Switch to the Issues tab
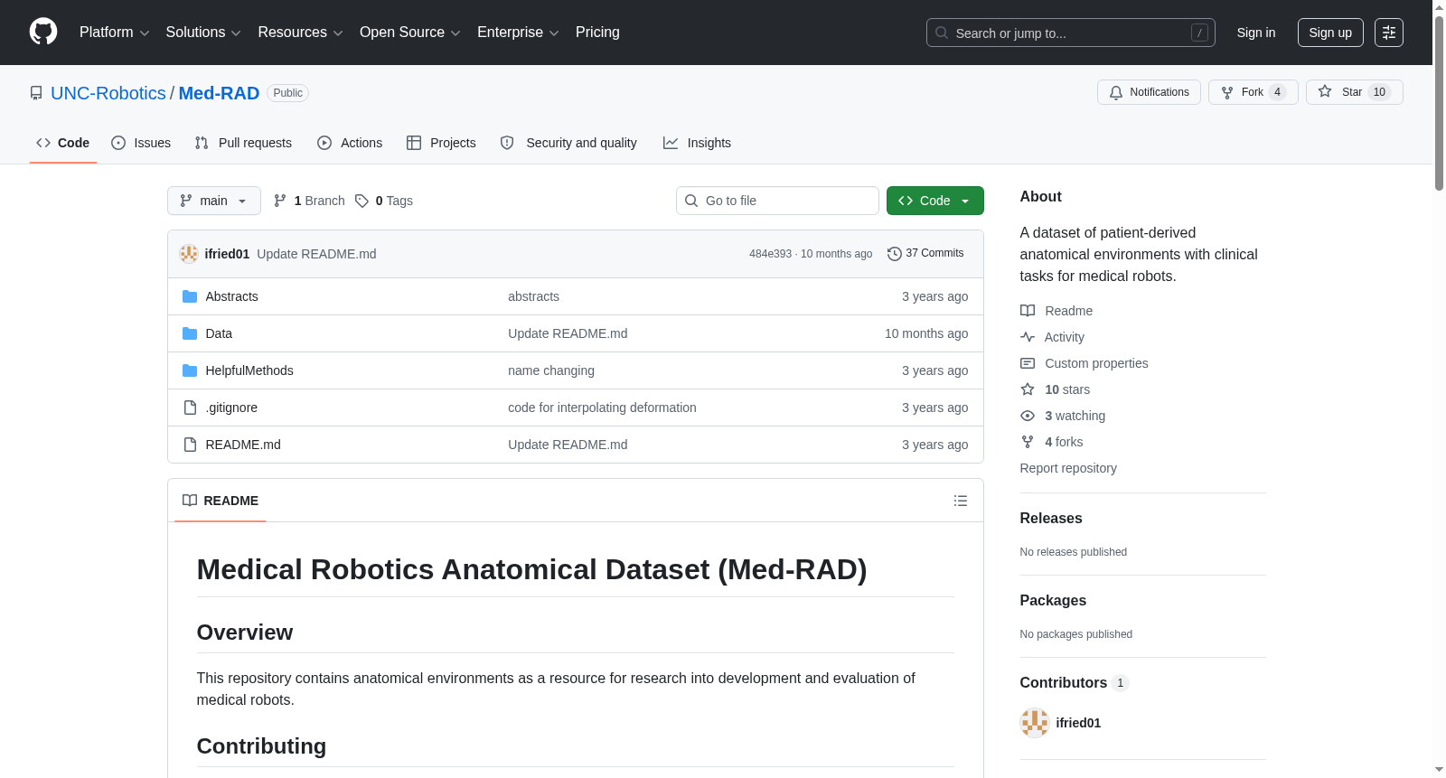This screenshot has width=1446, height=778. pyautogui.click(x=141, y=143)
